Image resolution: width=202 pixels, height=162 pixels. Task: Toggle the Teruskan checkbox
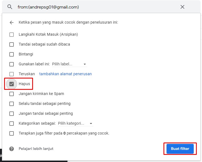(x=12, y=74)
